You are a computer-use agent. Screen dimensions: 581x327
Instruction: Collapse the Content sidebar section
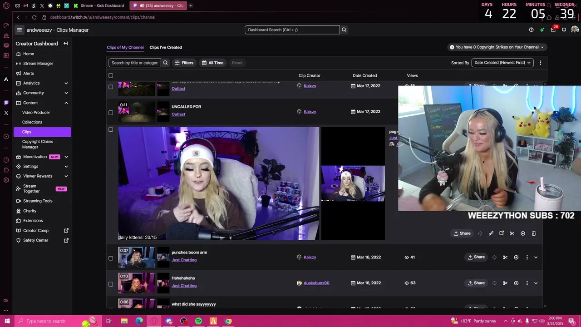[x=66, y=103]
